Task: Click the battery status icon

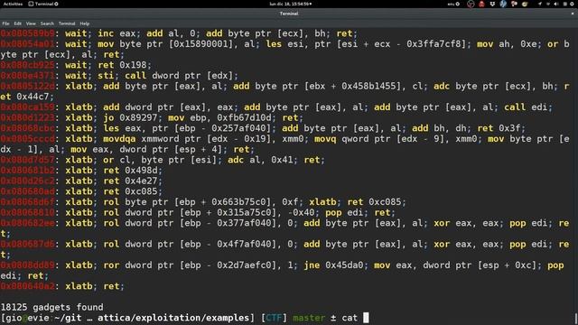Action: [565, 4]
